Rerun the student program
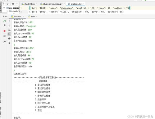This screenshot has width=155, height=119. [5, 21]
